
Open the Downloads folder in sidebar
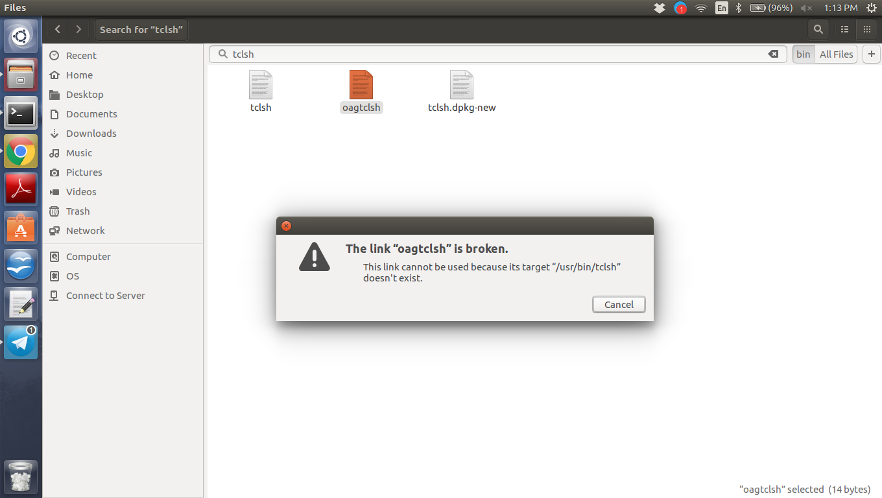(91, 134)
